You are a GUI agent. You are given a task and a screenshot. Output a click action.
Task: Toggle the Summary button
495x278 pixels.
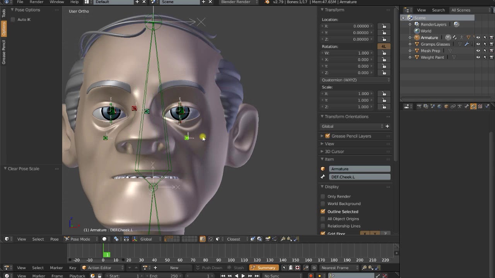click(x=263, y=268)
